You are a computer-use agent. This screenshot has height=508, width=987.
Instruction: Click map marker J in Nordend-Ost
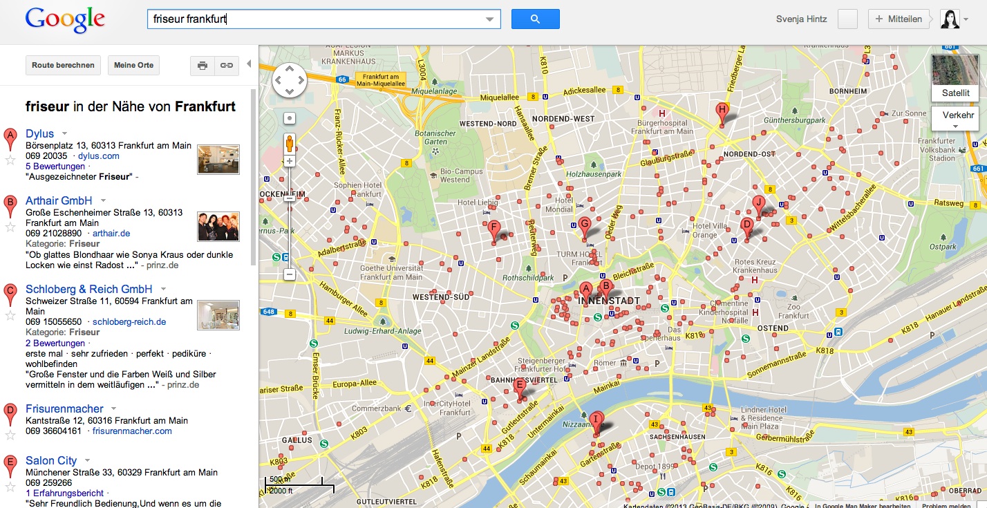coord(758,206)
